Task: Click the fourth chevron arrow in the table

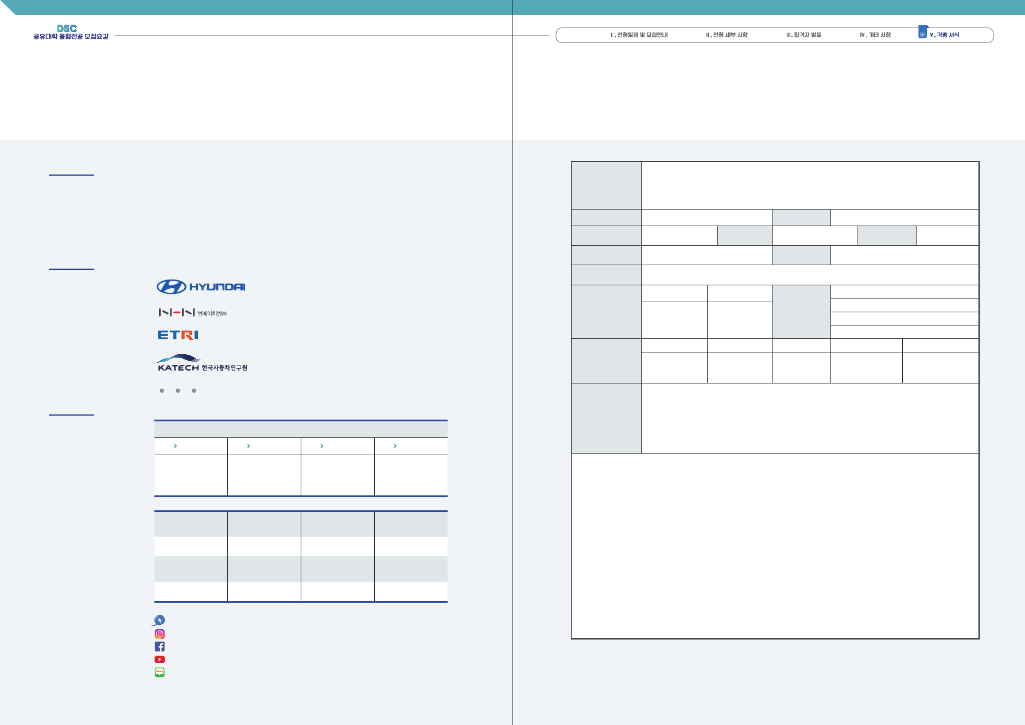Action: [395, 446]
